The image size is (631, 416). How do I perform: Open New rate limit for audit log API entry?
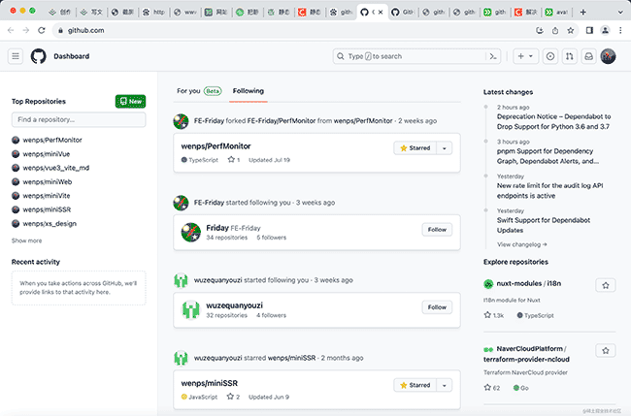click(x=549, y=190)
